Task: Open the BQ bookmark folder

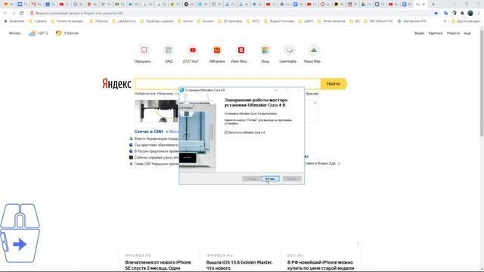Action: (355, 21)
